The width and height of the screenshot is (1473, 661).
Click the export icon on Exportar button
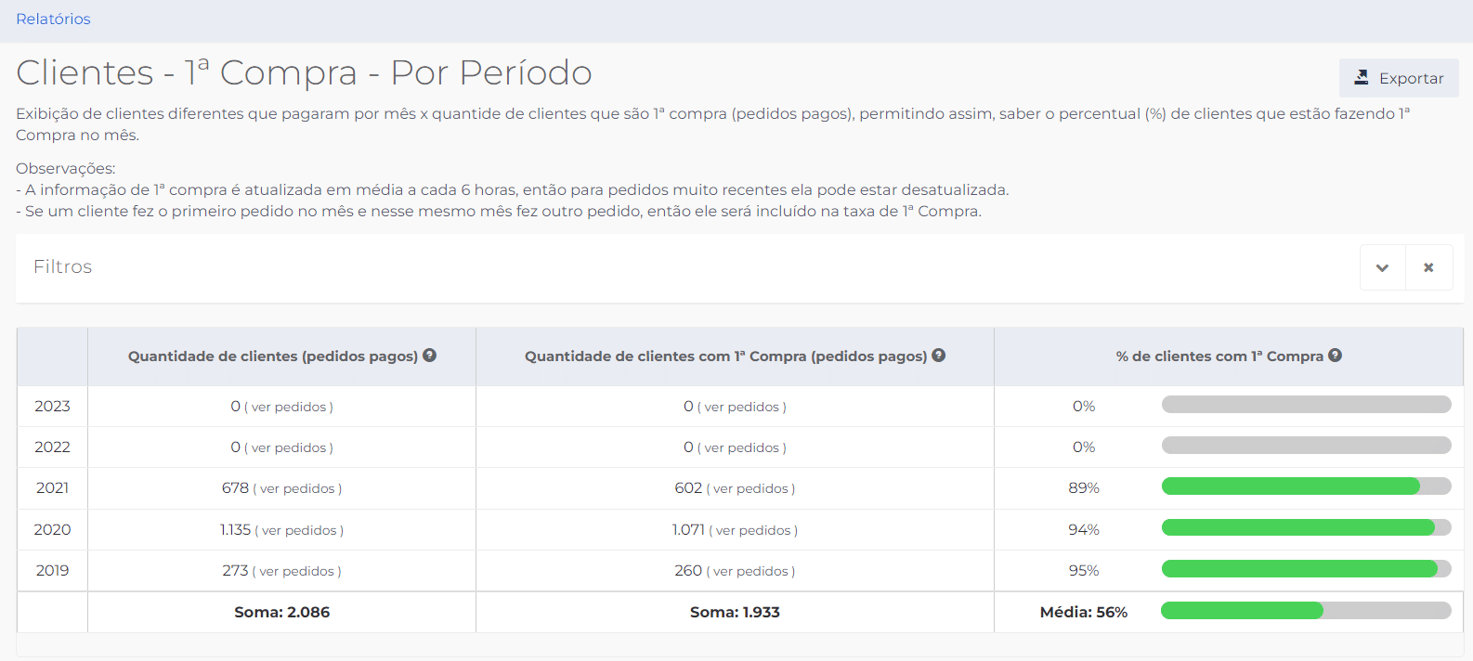click(x=1362, y=78)
